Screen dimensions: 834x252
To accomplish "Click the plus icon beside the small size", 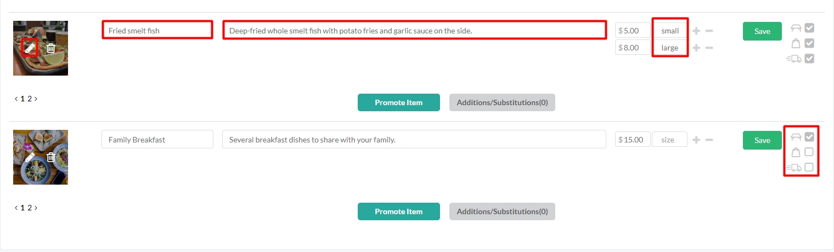I will pos(696,31).
